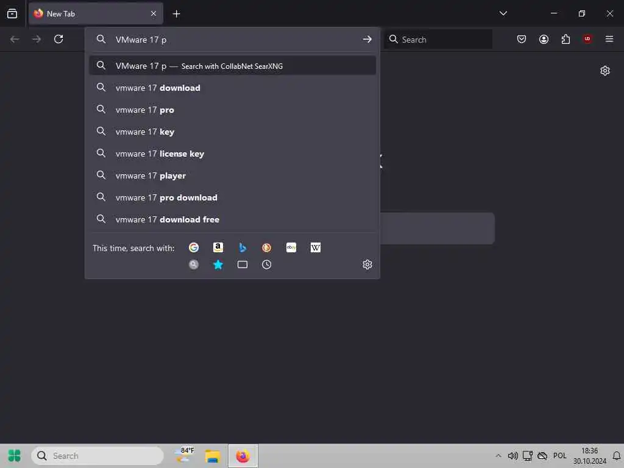Search this time with eBay
Viewport: 624px width, 468px height.
[x=291, y=247]
